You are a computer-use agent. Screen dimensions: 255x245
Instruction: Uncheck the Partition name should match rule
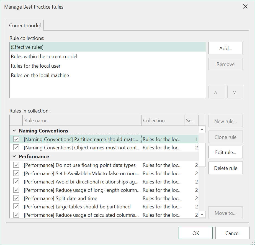[16, 139]
